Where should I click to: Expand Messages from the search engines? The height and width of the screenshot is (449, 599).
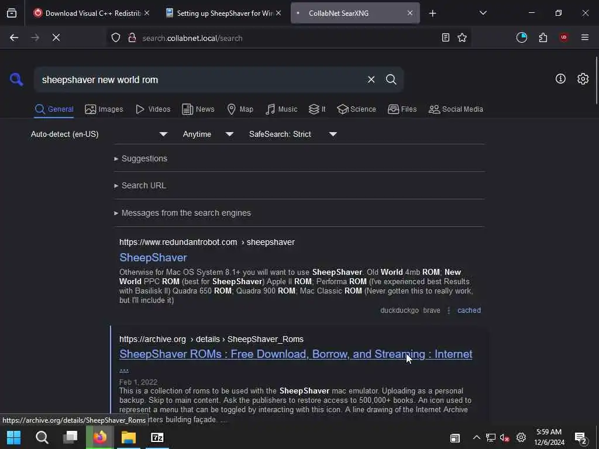click(x=183, y=213)
